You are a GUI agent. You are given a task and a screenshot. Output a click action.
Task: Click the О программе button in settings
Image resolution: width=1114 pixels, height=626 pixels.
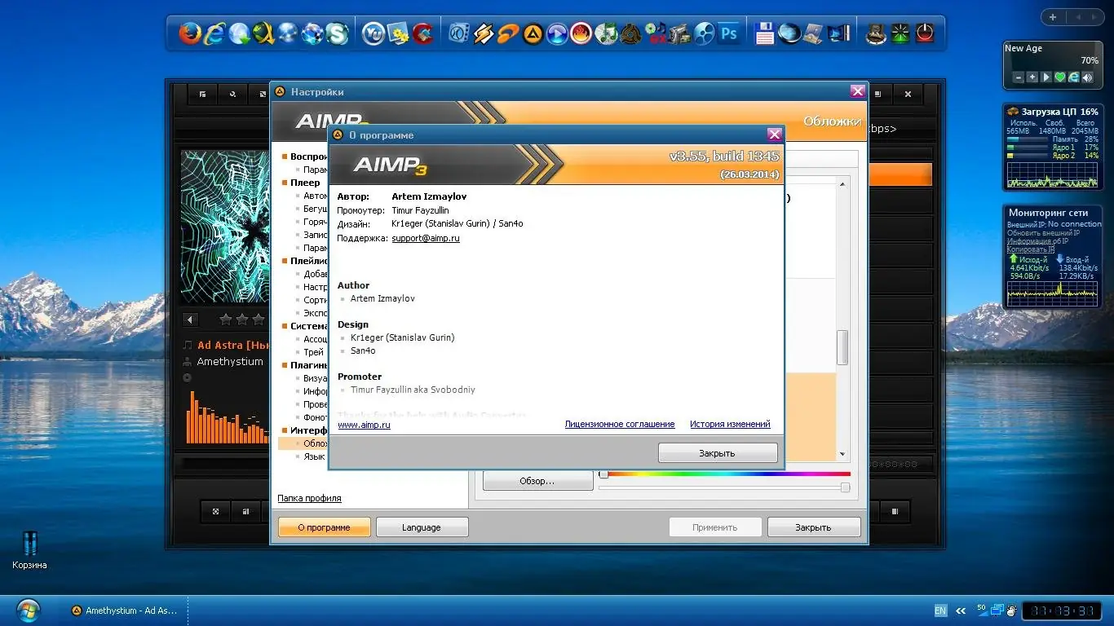[325, 527]
